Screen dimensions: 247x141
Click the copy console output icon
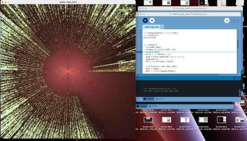(x=235, y=78)
